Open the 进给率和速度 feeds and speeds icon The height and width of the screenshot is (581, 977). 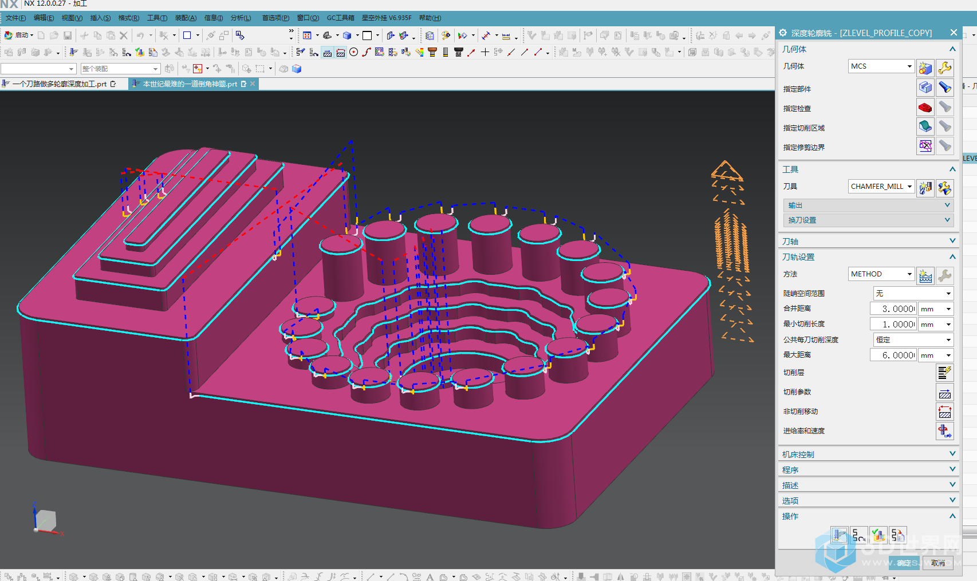945,431
